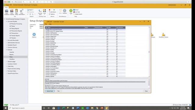Image resolution: width=195 pixels, height=110 pixels.
Task: Expand the General Ledger tree node
Action: pos(6,62)
